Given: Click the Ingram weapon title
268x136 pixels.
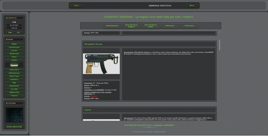Looking at the screenshot, I should [x=88, y=110].
